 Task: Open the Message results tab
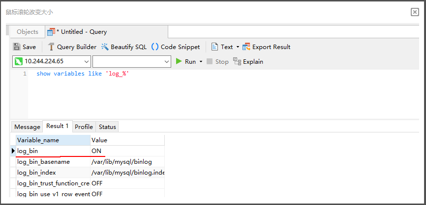(27, 127)
